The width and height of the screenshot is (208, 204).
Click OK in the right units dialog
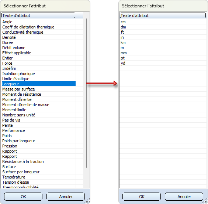point(142,197)
